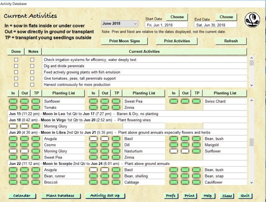Click down arrow of activities list scrollbar
Screen dimensions: 266x202
252,86
